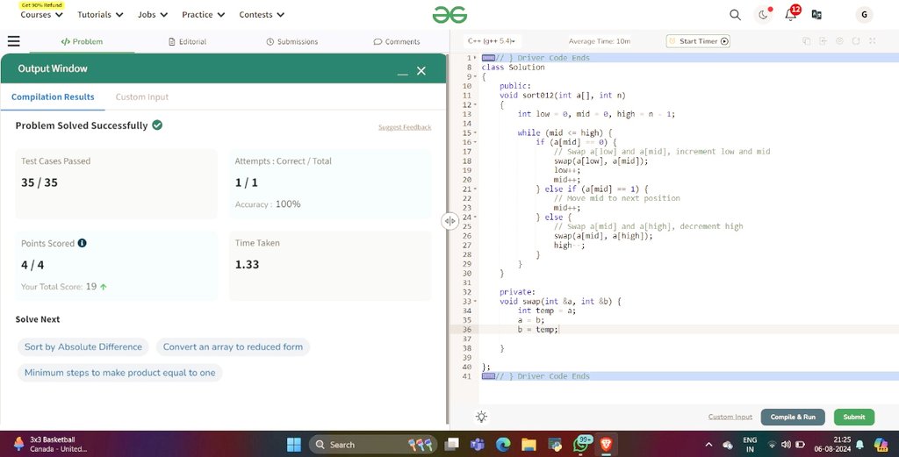The height and width of the screenshot is (457, 899).
Task: Click the void sort012 function line
Action: [562, 95]
